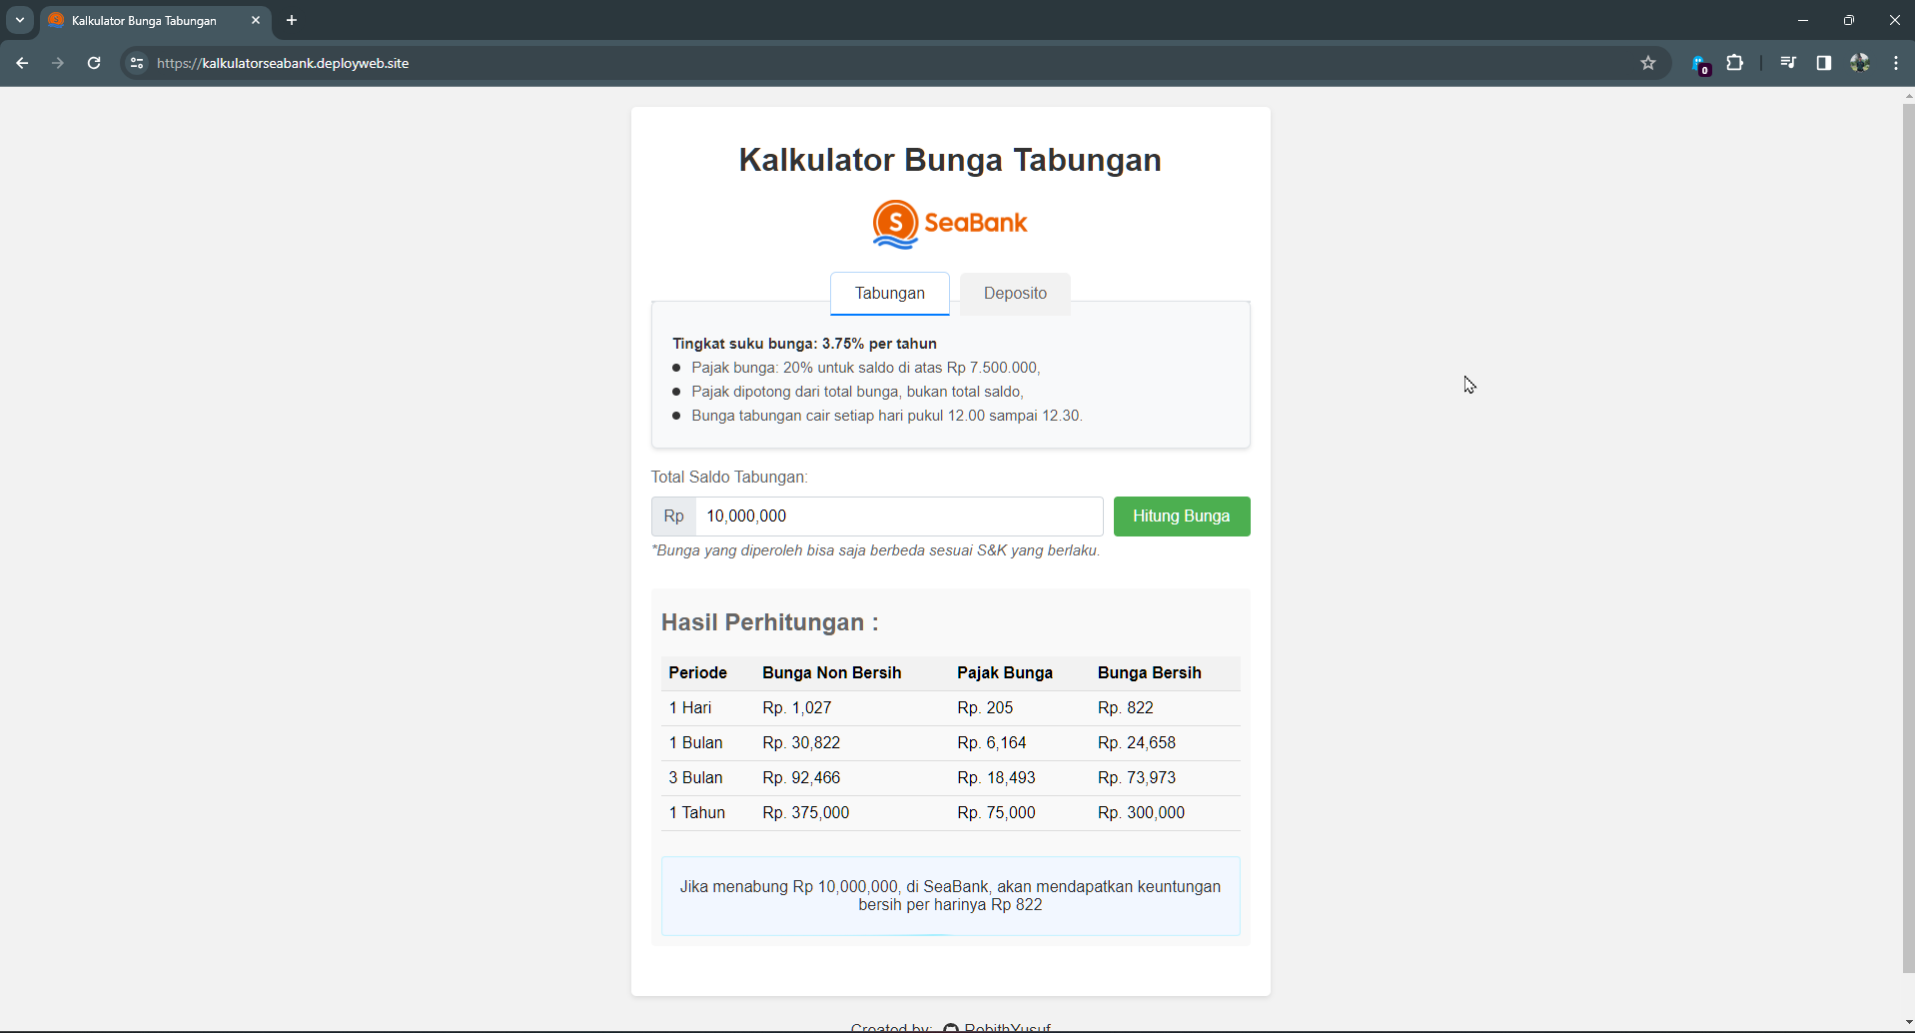This screenshot has height=1033, width=1915.
Task: Click the 'Rp. 24,658' cell
Action: point(1137,743)
